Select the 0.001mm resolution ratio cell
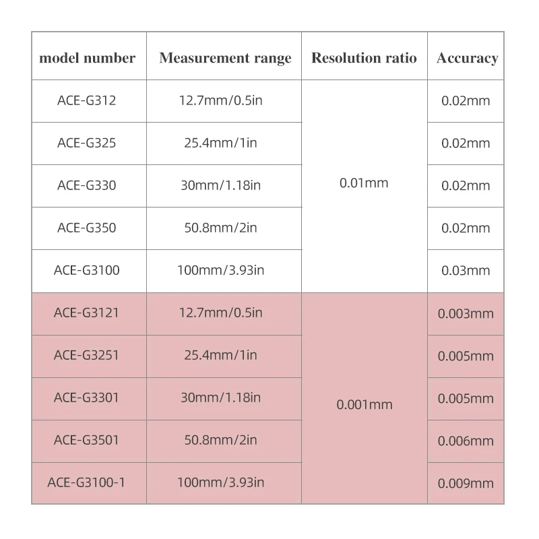 point(364,405)
